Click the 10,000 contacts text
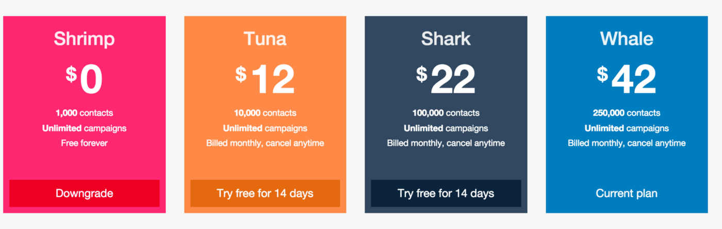Image resolution: width=722 pixels, height=229 pixels. coord(265,113)
